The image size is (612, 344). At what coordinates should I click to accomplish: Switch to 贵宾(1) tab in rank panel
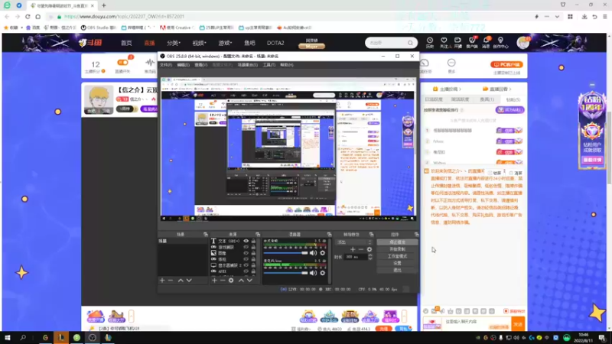tap(487, 99)
